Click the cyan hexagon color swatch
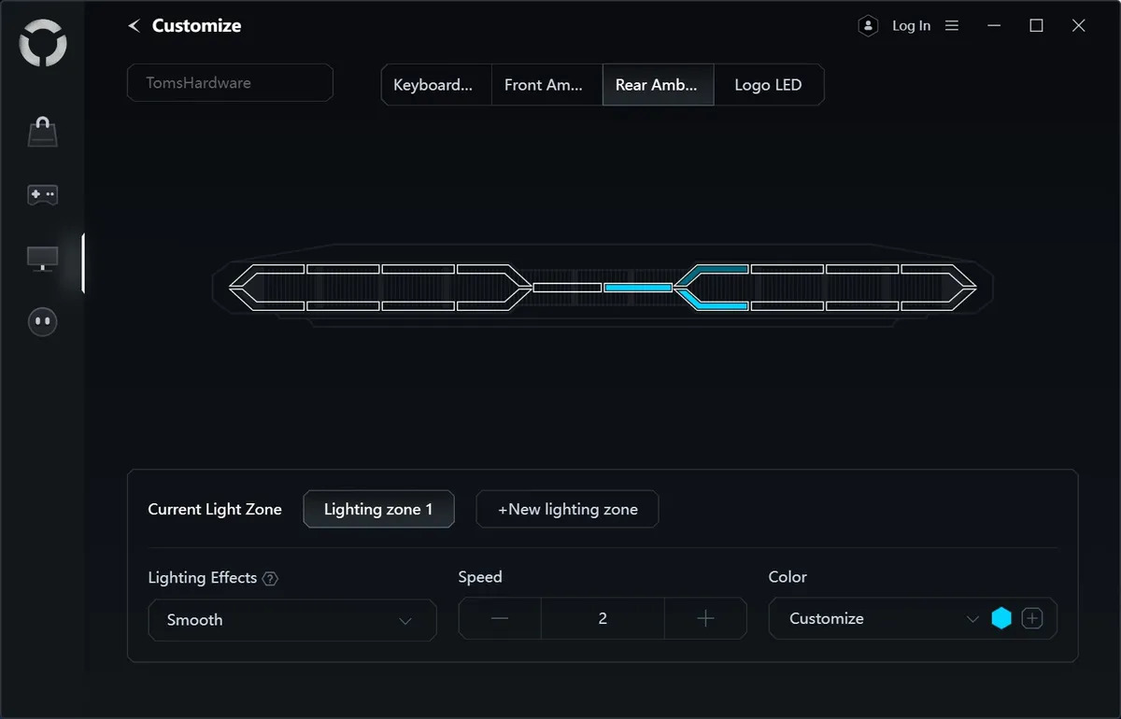This screenshot has width=1121, height=719. pos(1001,618)
